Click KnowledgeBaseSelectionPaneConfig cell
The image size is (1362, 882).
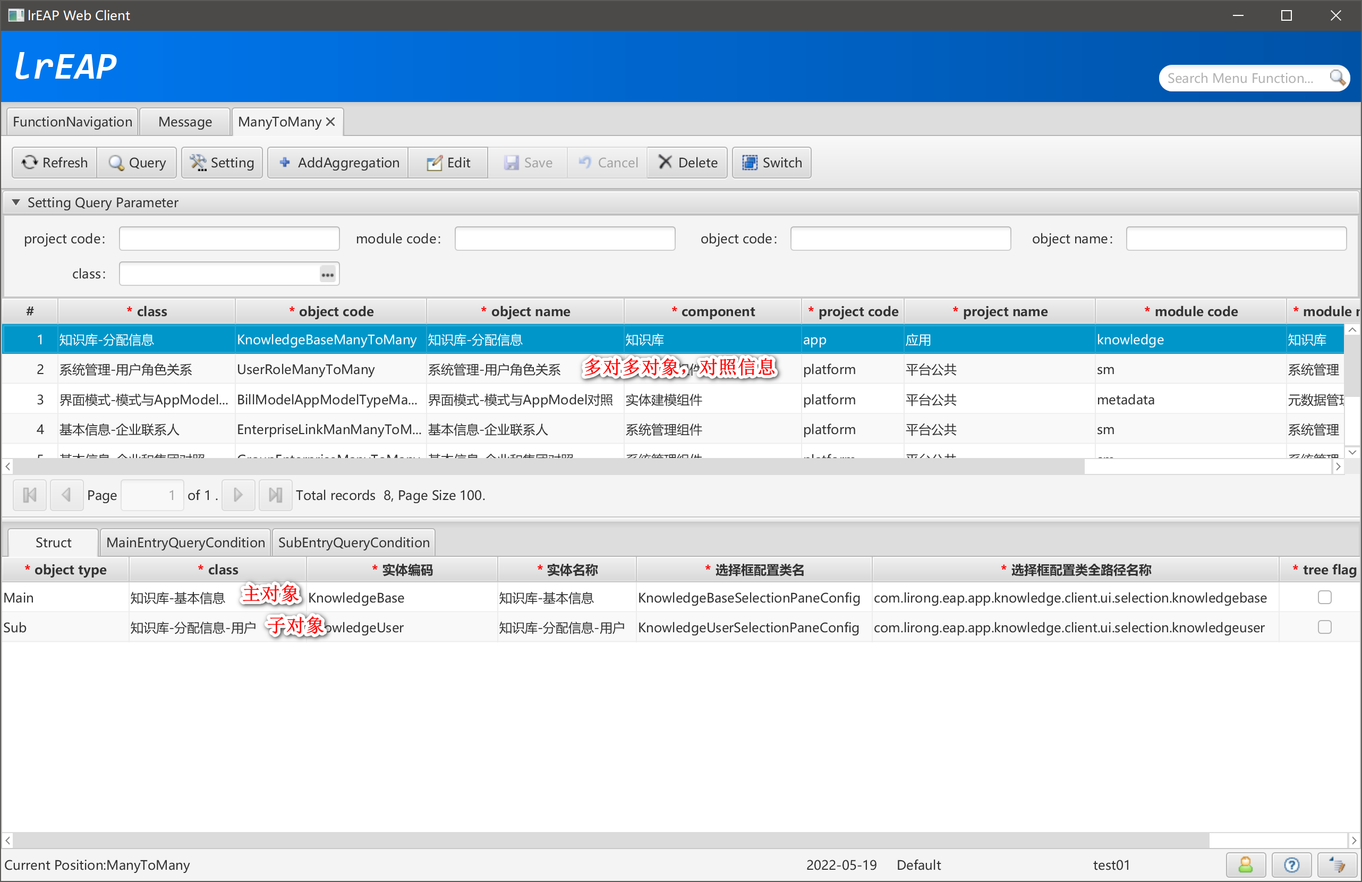tap(754, 598)
